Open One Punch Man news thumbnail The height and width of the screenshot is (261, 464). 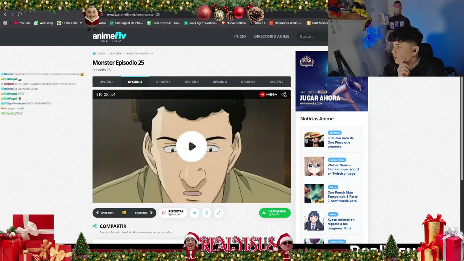point(314,194)
